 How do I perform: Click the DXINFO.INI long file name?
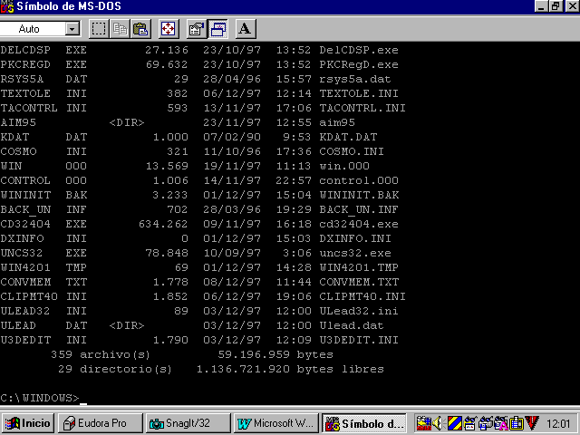[x=355, y=238]
